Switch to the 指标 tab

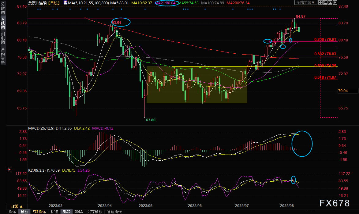(12, 212)
